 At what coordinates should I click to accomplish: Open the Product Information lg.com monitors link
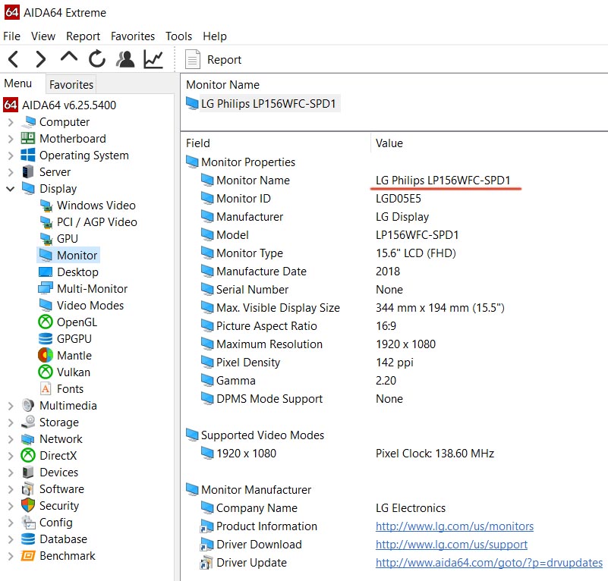[x=455, y=526]
